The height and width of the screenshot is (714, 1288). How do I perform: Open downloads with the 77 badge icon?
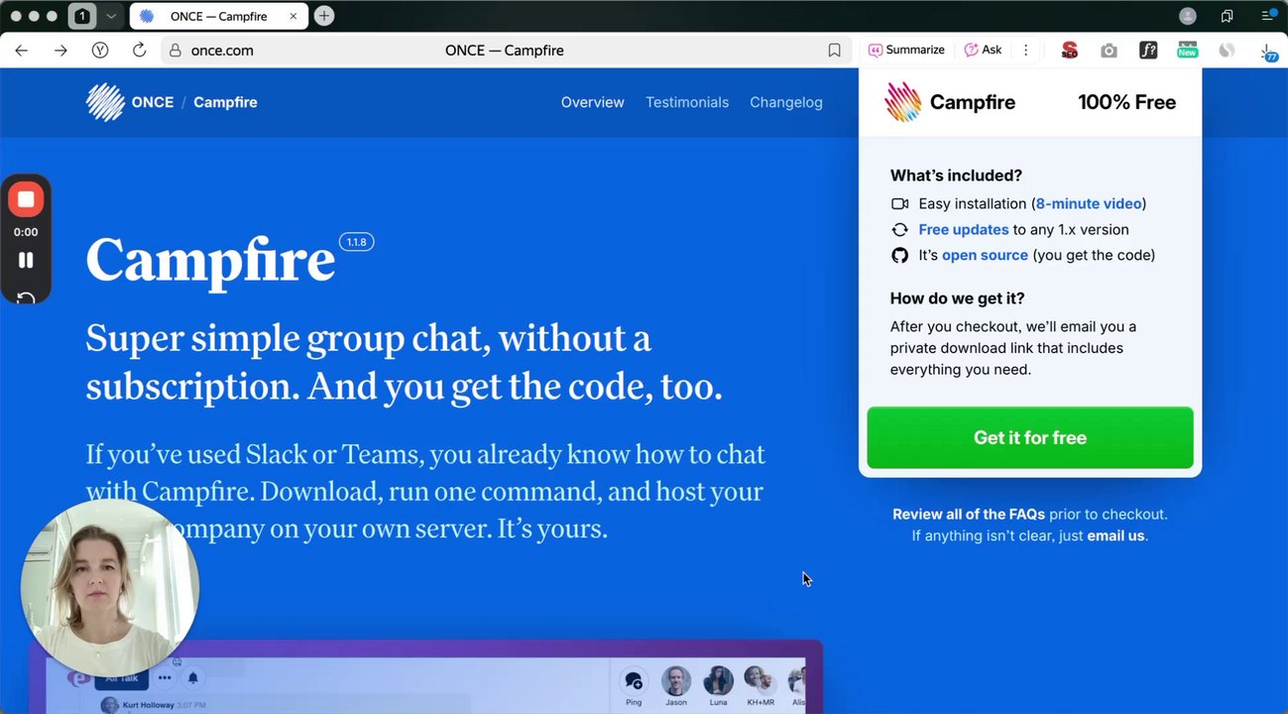point(1268,52)
